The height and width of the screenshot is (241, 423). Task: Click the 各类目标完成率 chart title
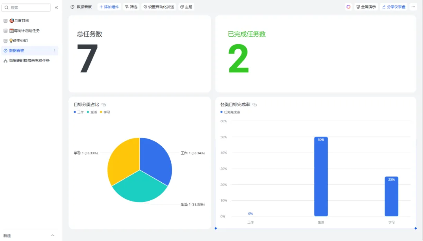coord(235,104)
